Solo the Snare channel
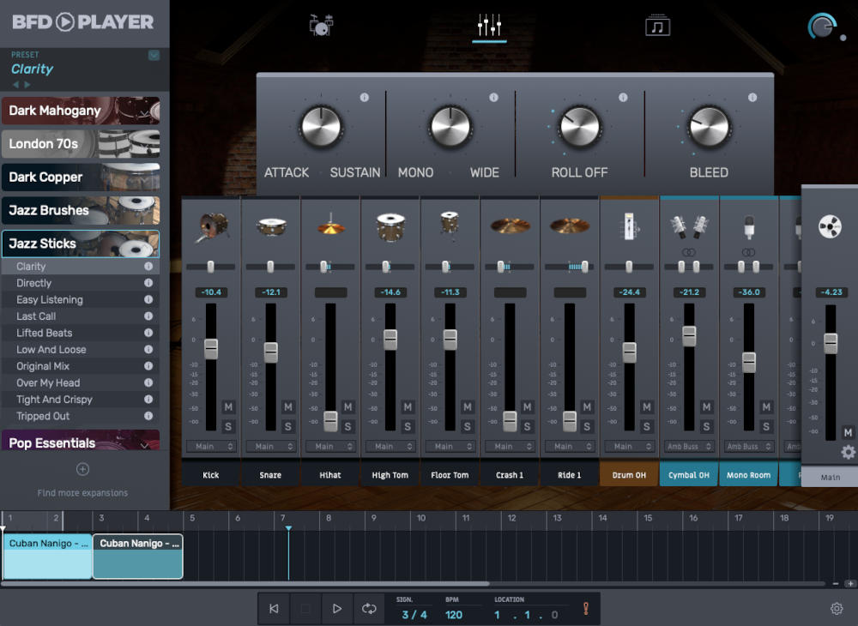 (x=288, y=425)
